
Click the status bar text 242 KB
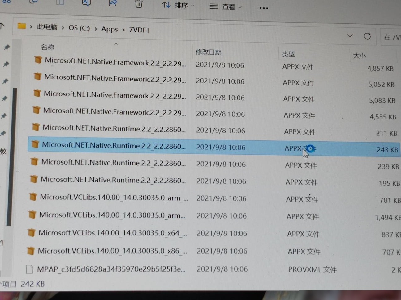[32, 284]
